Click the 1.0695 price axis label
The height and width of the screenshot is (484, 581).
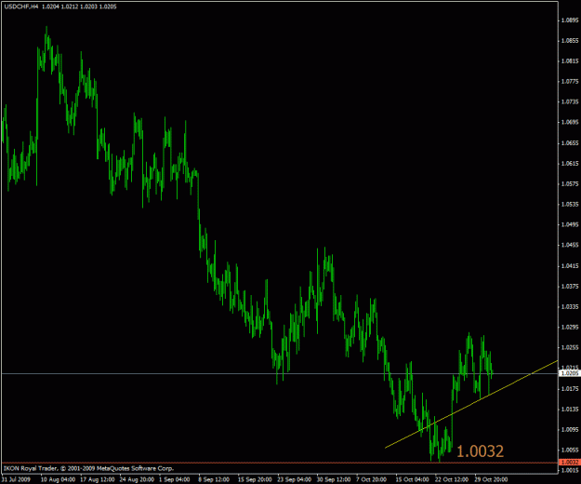click(x=570, y=122)
